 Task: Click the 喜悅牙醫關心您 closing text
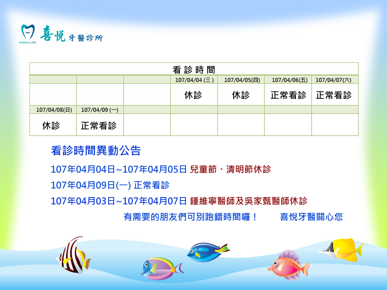click(x=311, y=217)
